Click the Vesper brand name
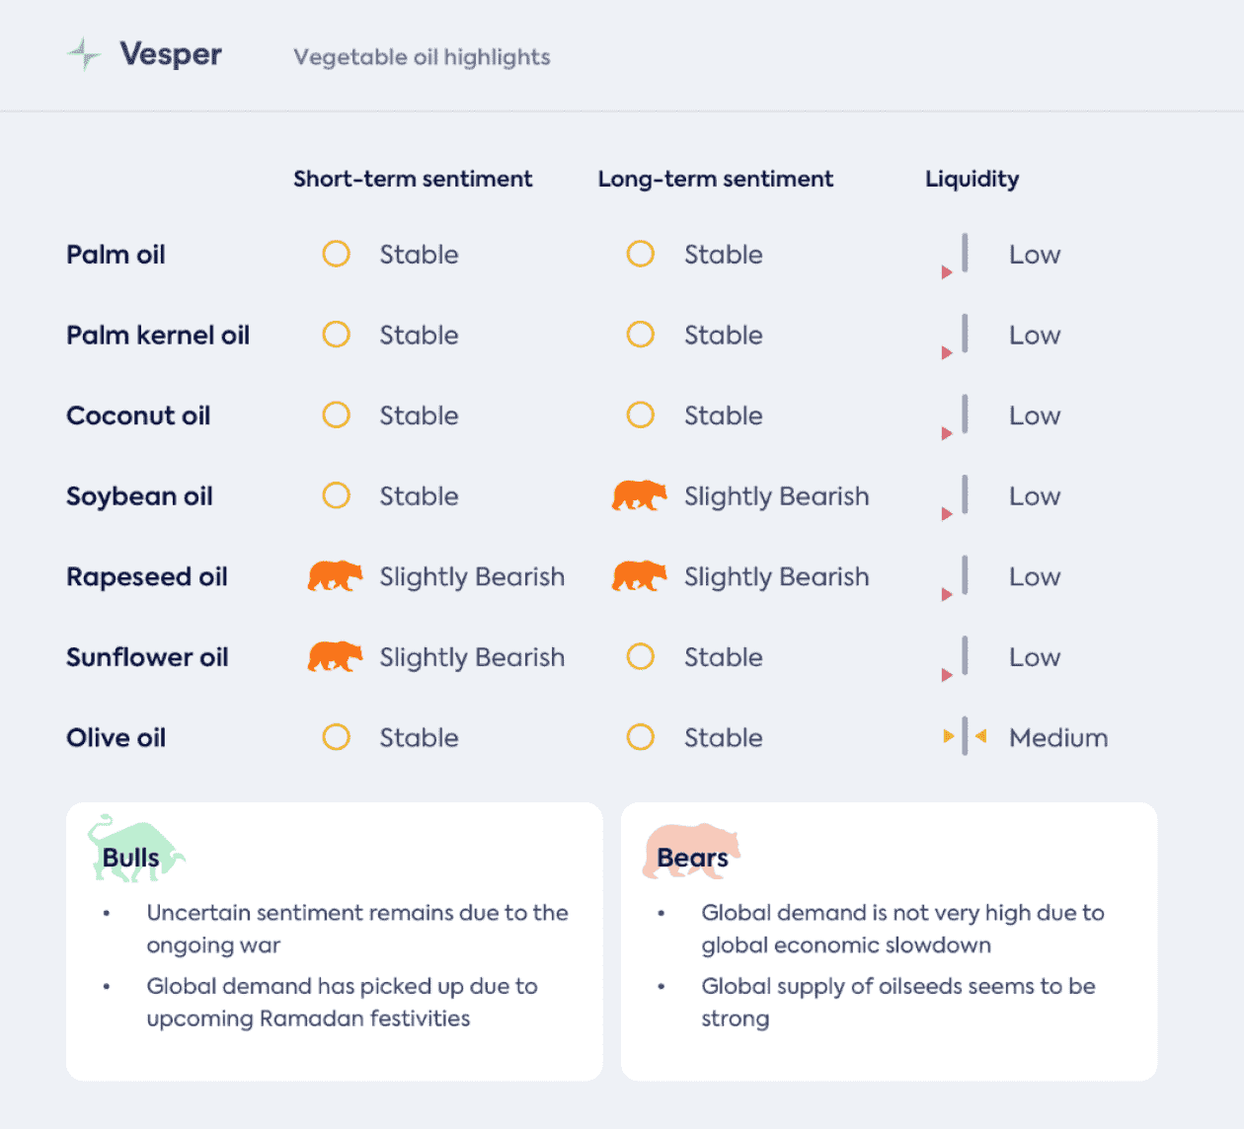Image resolution: width=1244 pixels, height=1129 pixels. pos(171,54)
